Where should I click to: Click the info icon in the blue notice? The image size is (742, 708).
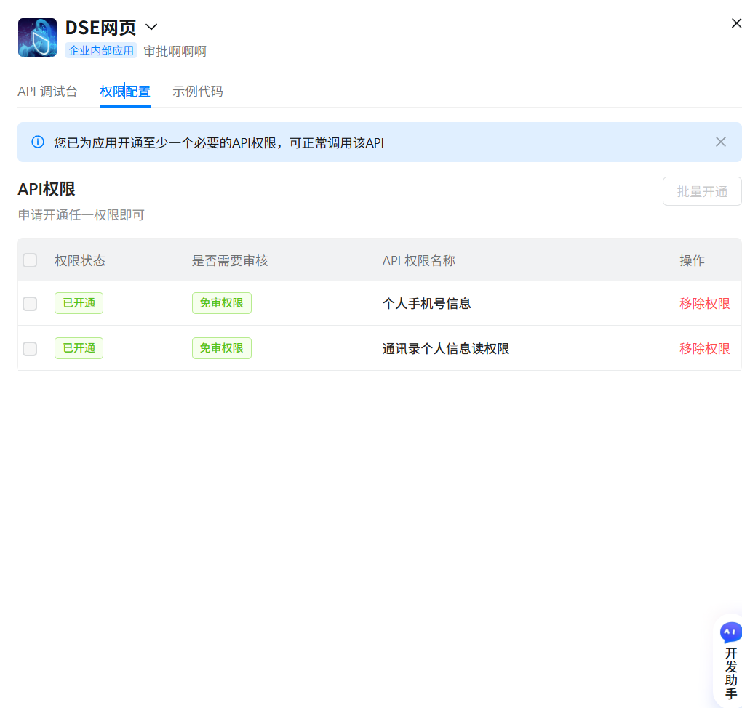pyautogui.click(x=38, y=142)
